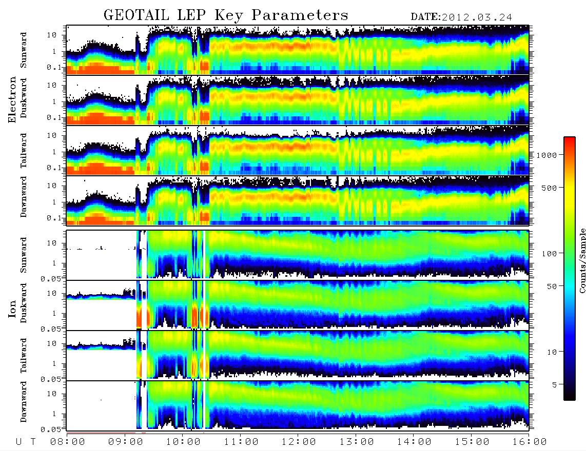Click the 08:00 time axis label
The width and height of the screenshot is (586, 451).
click(68, 442)
